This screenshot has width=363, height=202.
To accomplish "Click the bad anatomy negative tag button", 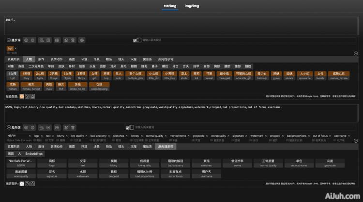I will (176, 163).
